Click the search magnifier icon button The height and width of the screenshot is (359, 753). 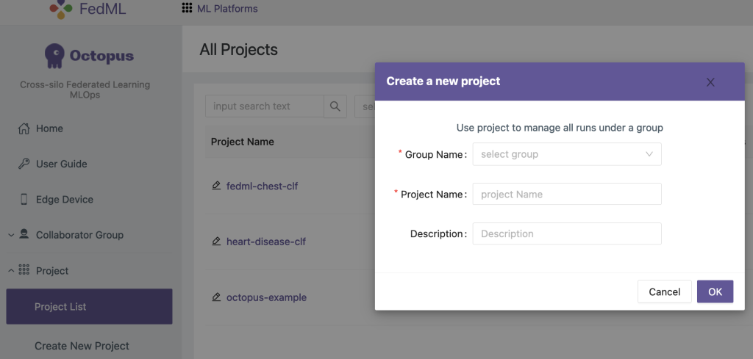tap(335, 106)
